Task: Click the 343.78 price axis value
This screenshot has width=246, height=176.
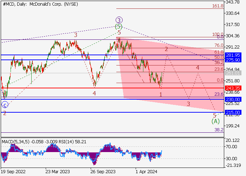Action: (233, 2)
